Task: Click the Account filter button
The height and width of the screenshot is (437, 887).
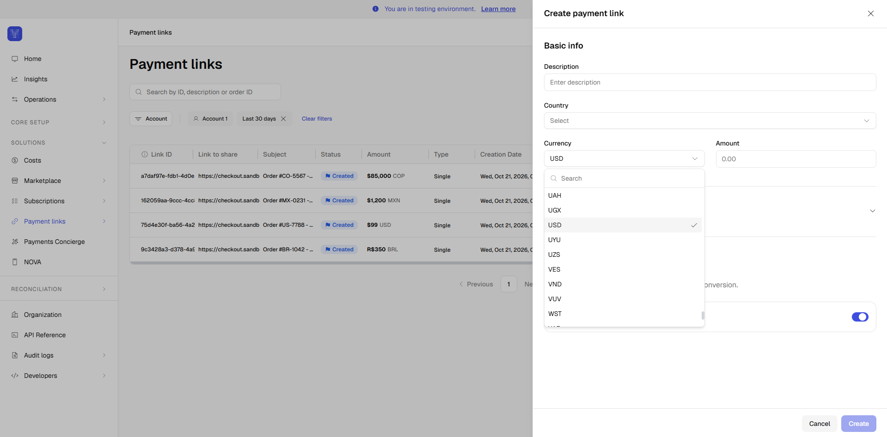Action: pyautogui.click(x=151, y=119)
